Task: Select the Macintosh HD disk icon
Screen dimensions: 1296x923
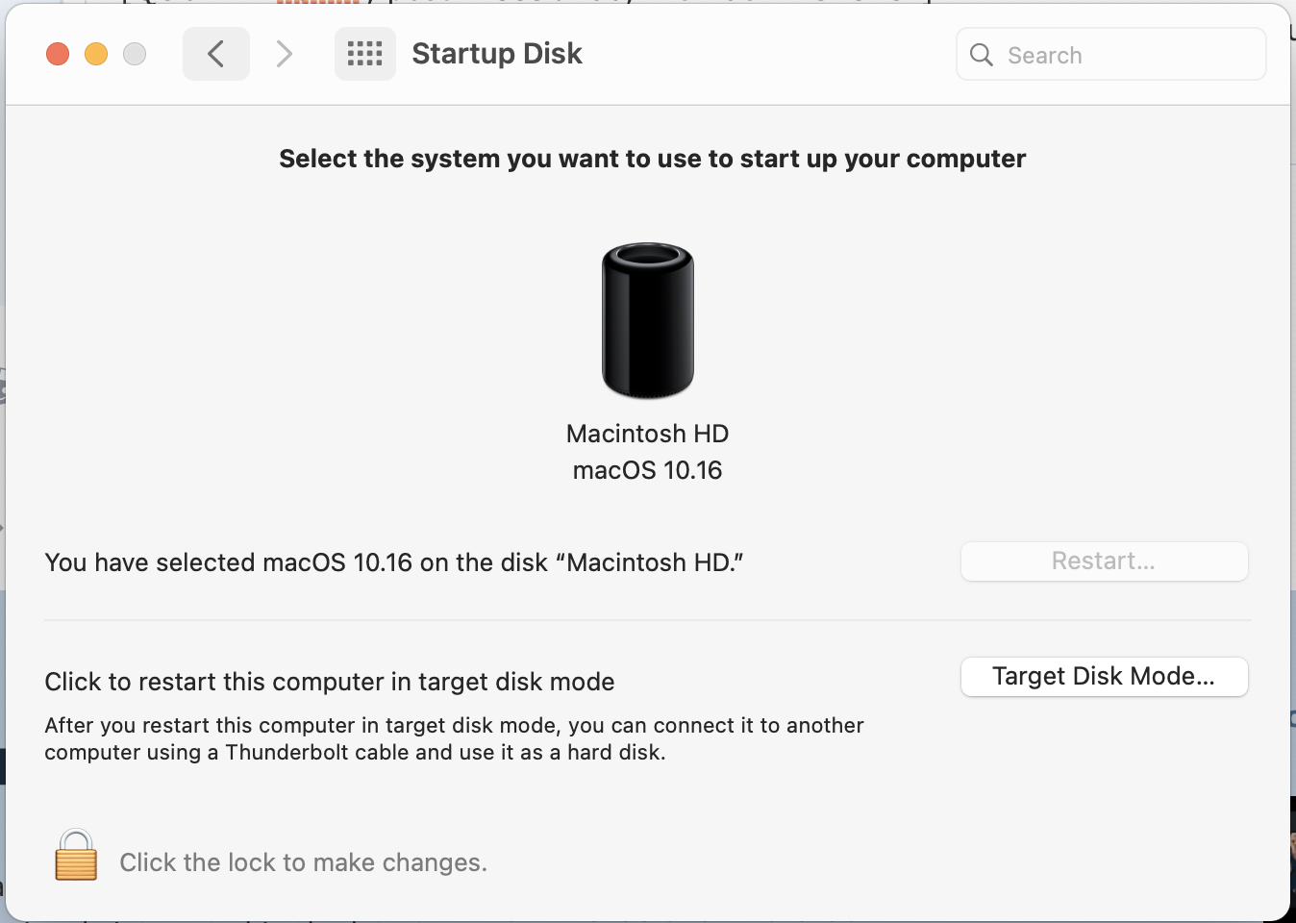Action: pyautogui.click(x=648, y=320)
